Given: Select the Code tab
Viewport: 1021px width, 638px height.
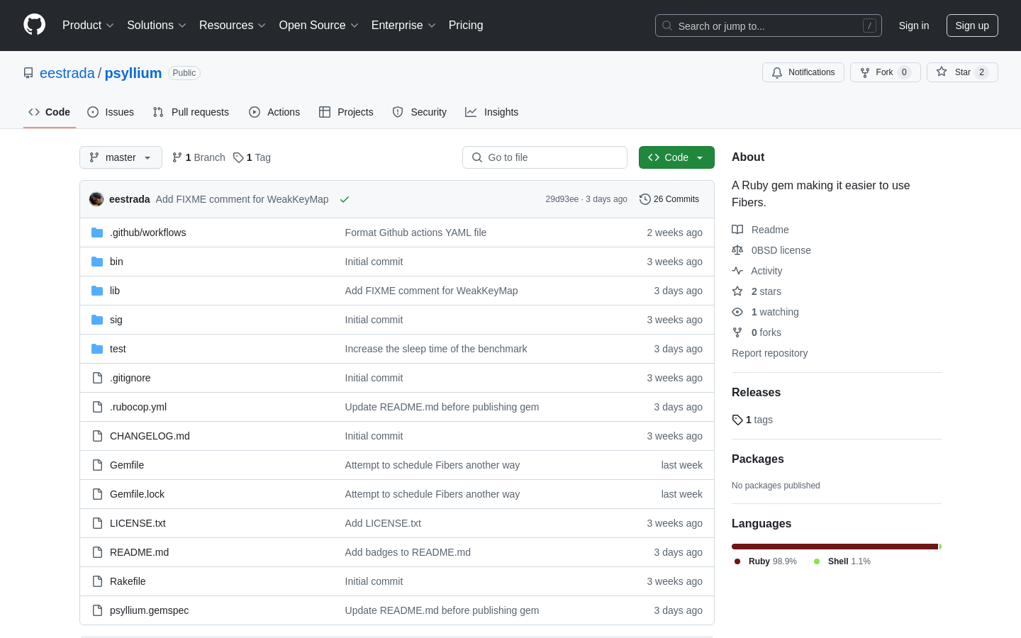Looking at the screenshot, I should coord(50,112).
